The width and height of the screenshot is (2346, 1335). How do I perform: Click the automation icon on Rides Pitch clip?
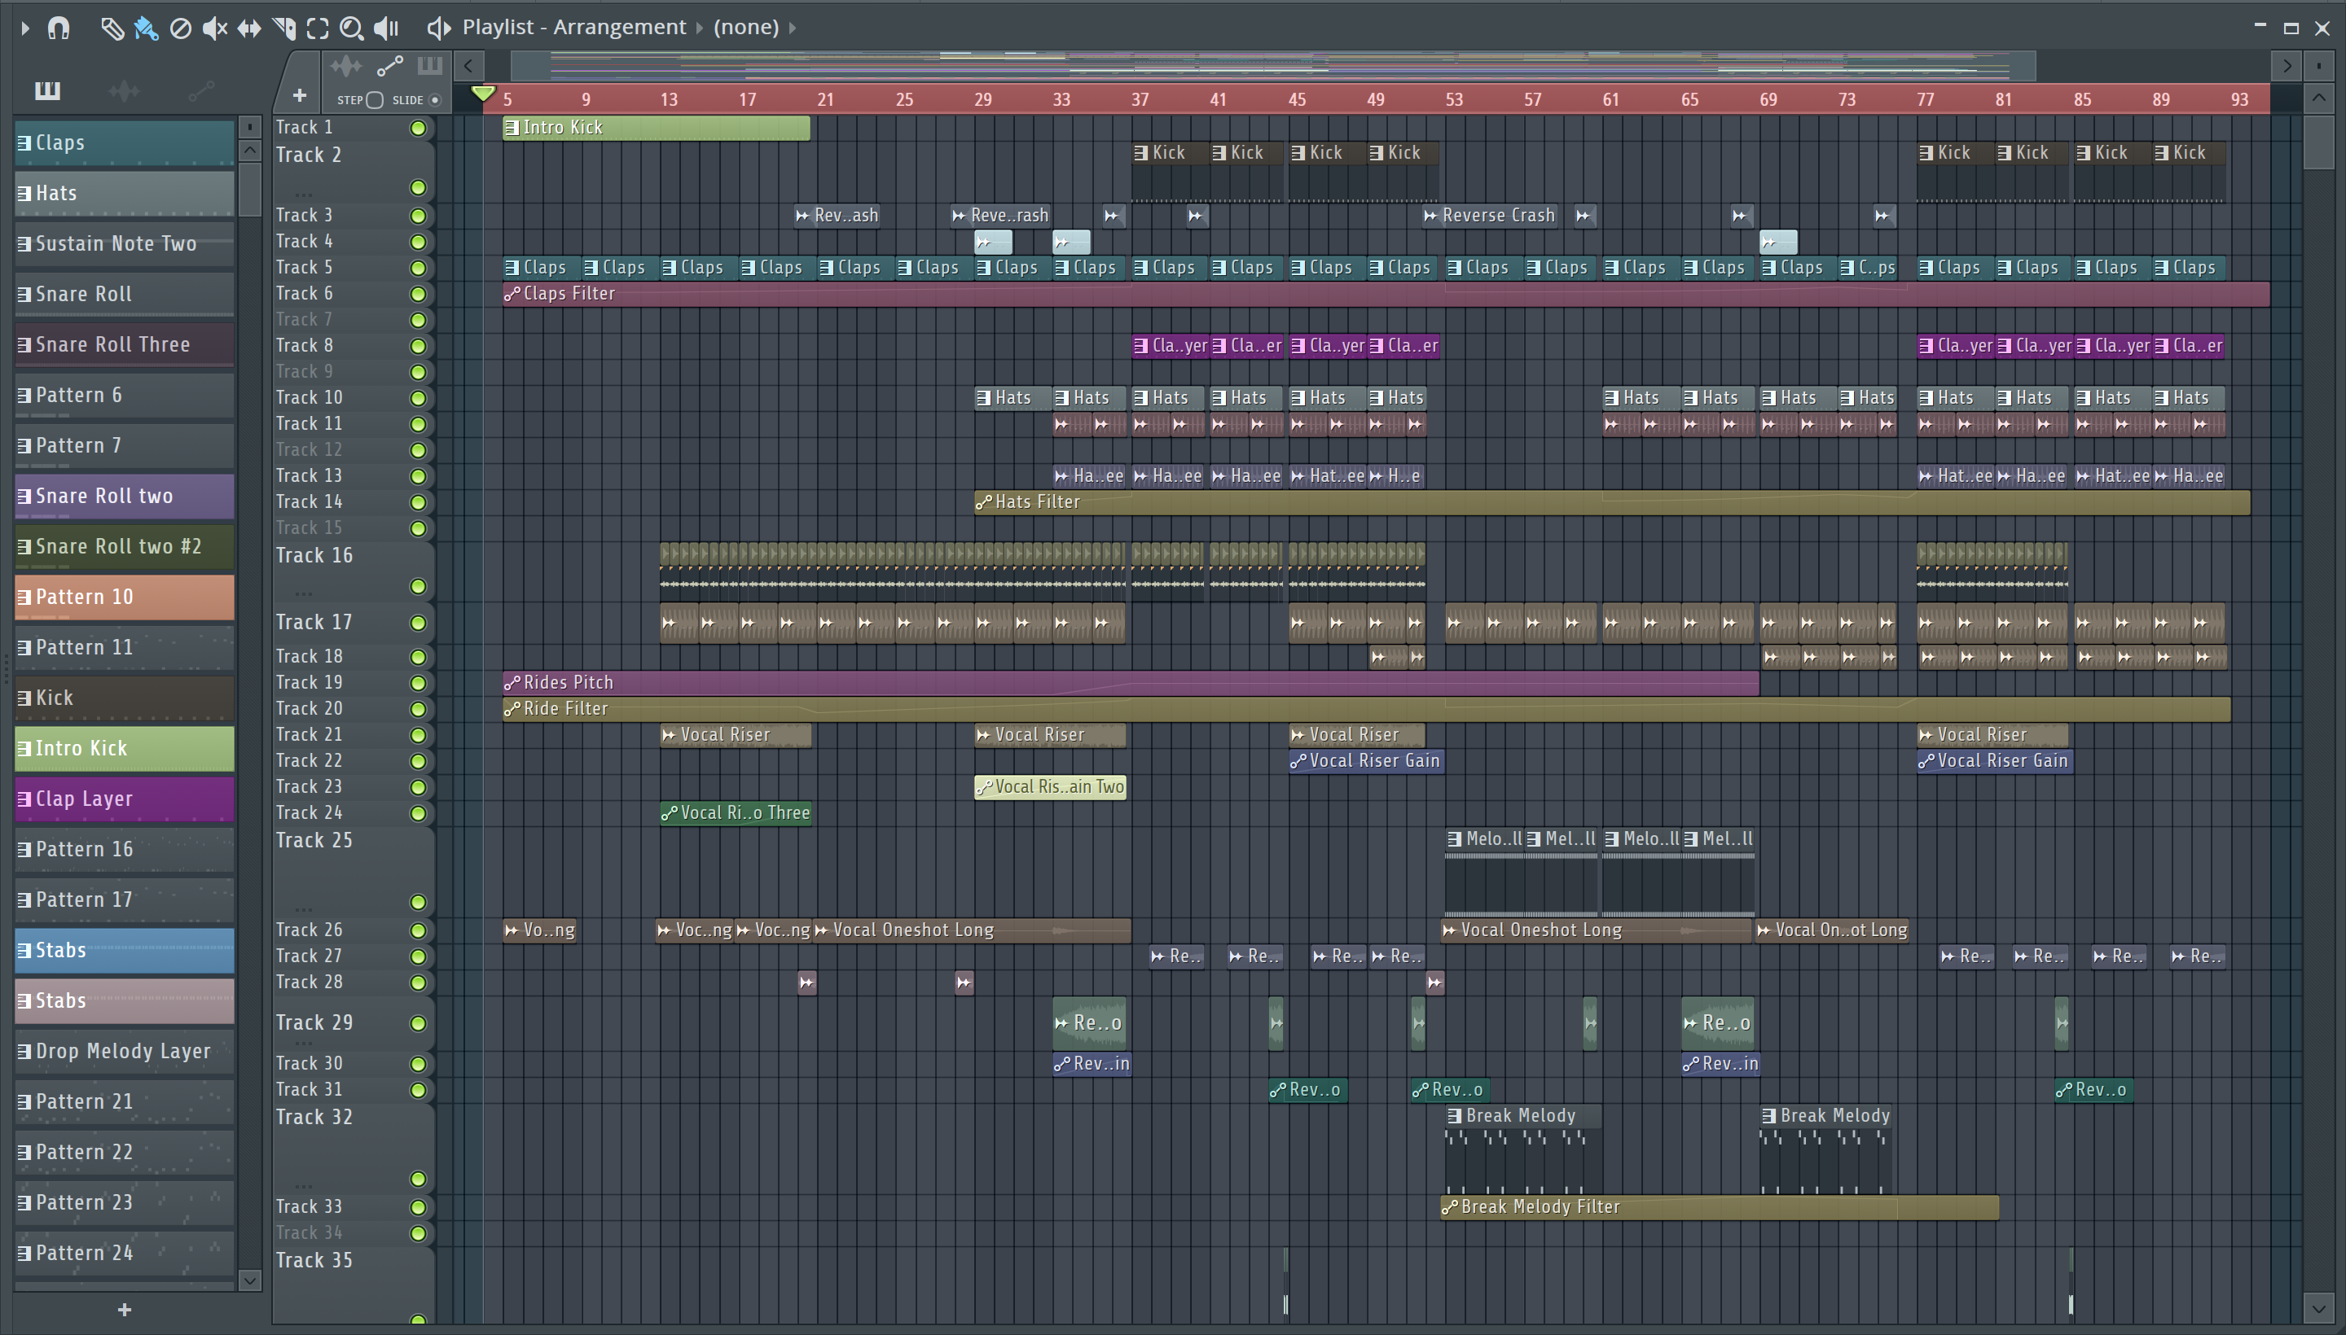[512, 682]
